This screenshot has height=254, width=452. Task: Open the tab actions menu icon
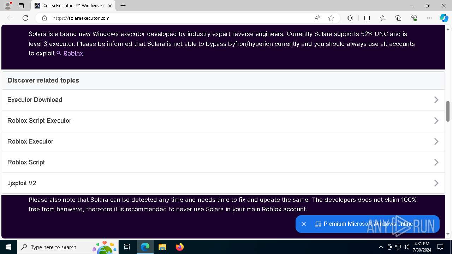click(21, 6)
